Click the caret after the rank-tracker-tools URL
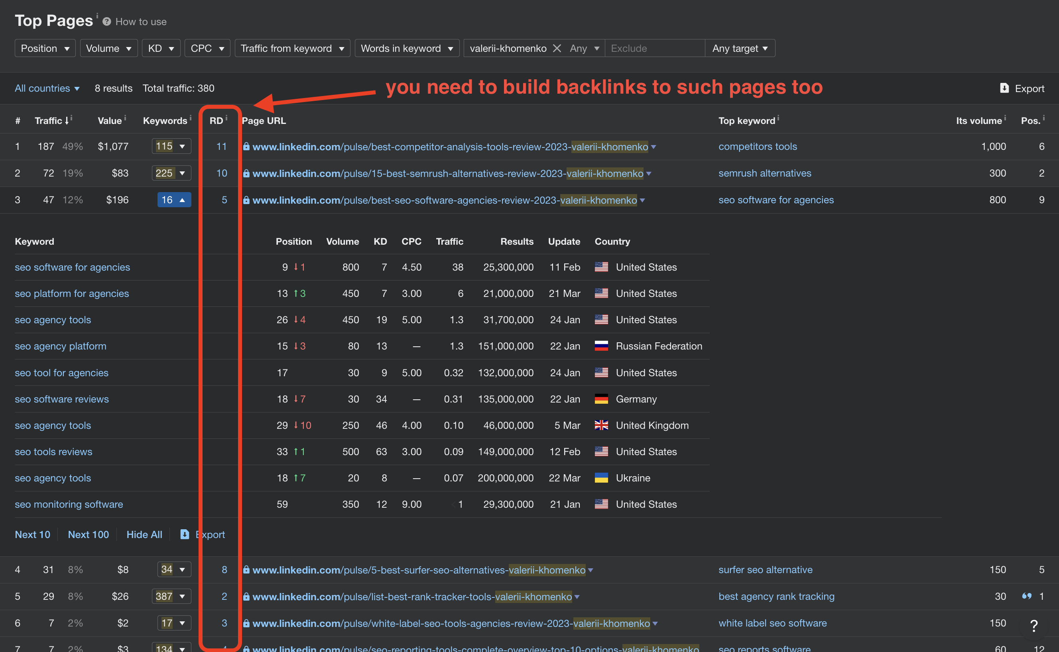This screenshot has height=652, width=1059. pyautogui.click(x=577, y=597)
